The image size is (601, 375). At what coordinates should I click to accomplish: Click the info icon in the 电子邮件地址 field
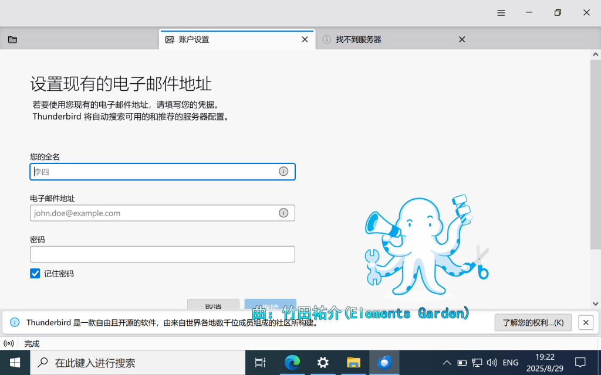pos(283,213)
